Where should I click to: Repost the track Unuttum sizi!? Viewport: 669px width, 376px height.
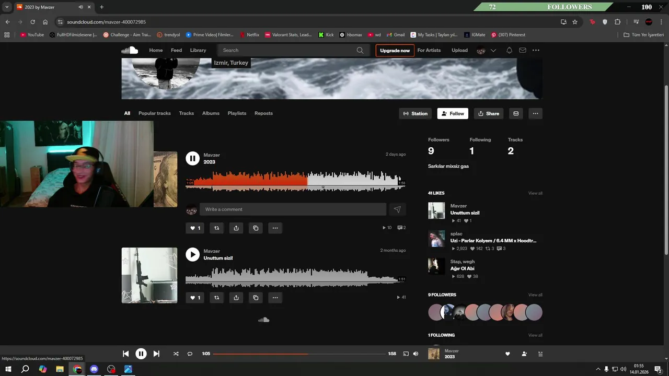click(x=216, y=298)
